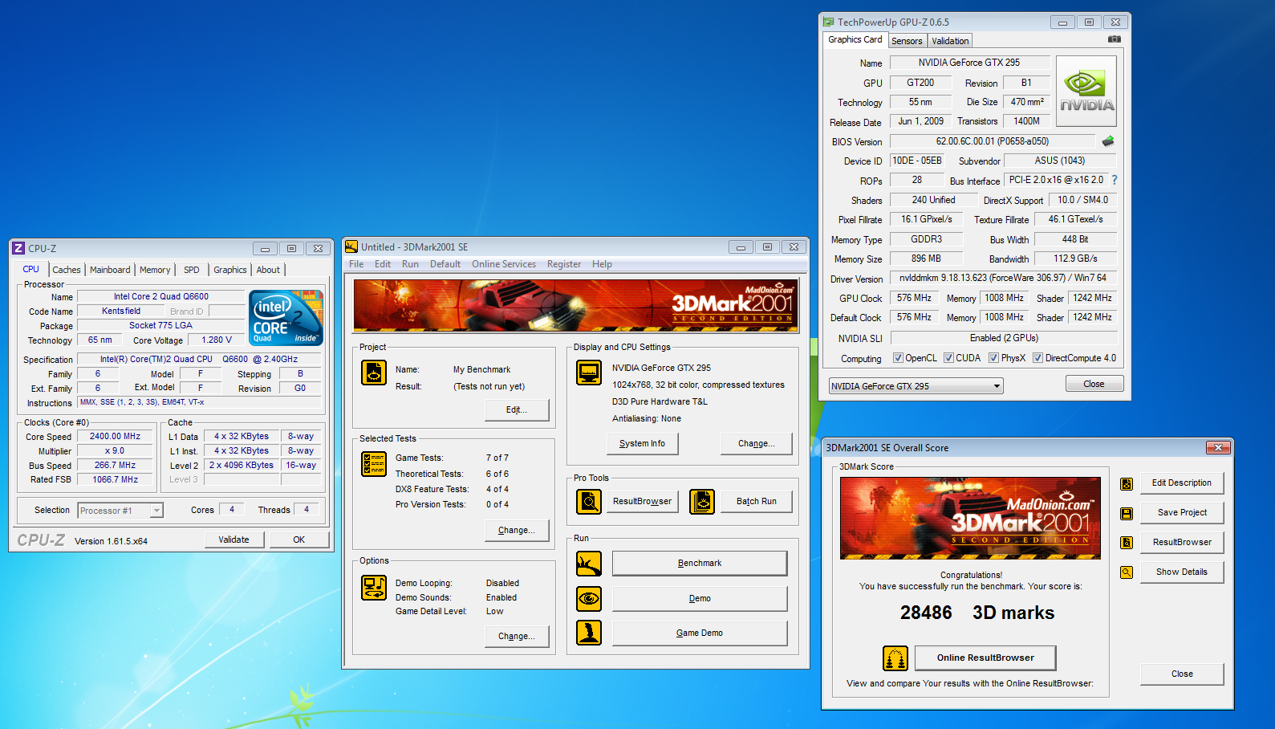Click the Online ResultBrowser icon
Viewport: 1275px width, 729px height.
coord(895,658)
